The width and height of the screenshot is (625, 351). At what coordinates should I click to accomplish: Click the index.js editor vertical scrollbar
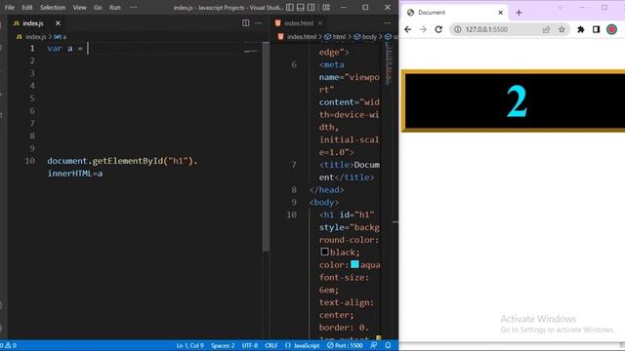pos(266,147)
